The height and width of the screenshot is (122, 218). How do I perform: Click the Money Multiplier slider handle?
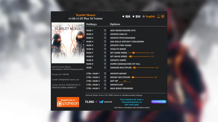(x=133, y=77)
